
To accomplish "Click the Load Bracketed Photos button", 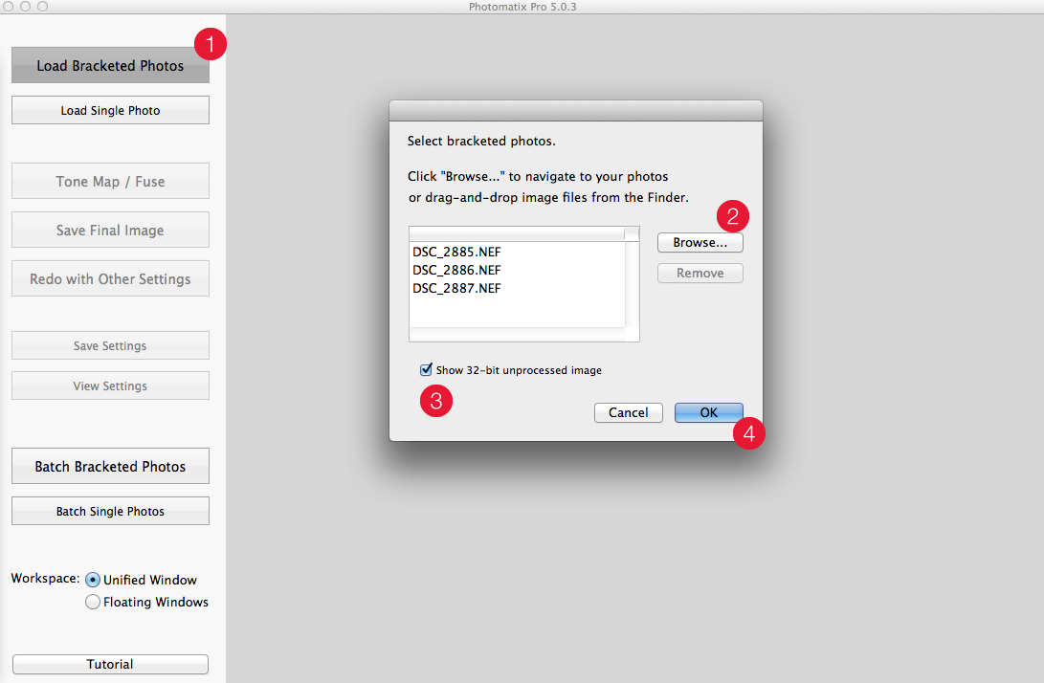I will [x=110, y=66].
